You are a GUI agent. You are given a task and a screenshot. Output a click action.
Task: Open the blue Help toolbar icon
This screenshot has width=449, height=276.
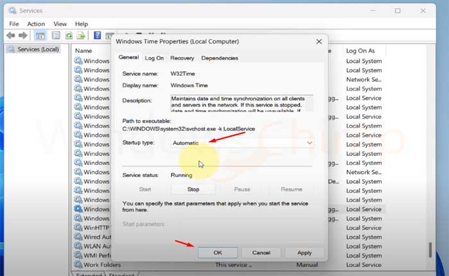tap(97, 35)
